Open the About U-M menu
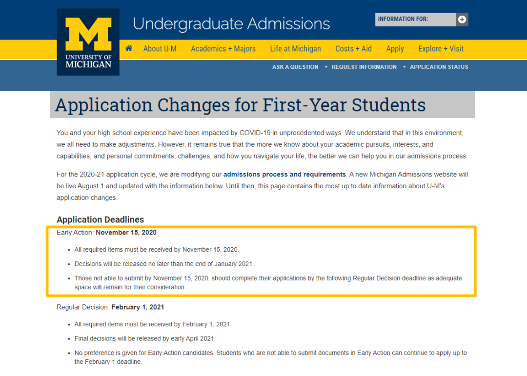The width and height of the screenshot is (527, 376). 160,49
